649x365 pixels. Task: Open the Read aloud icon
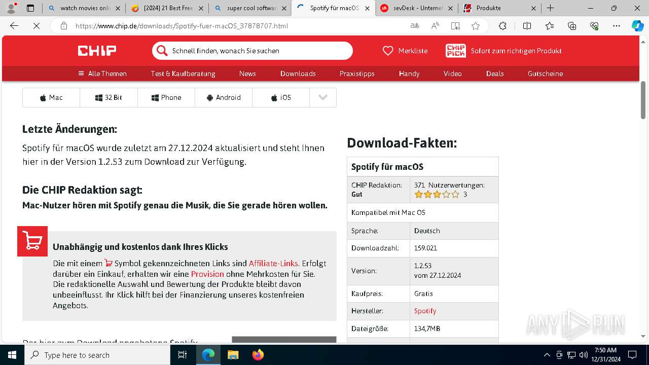pos(435,26)
